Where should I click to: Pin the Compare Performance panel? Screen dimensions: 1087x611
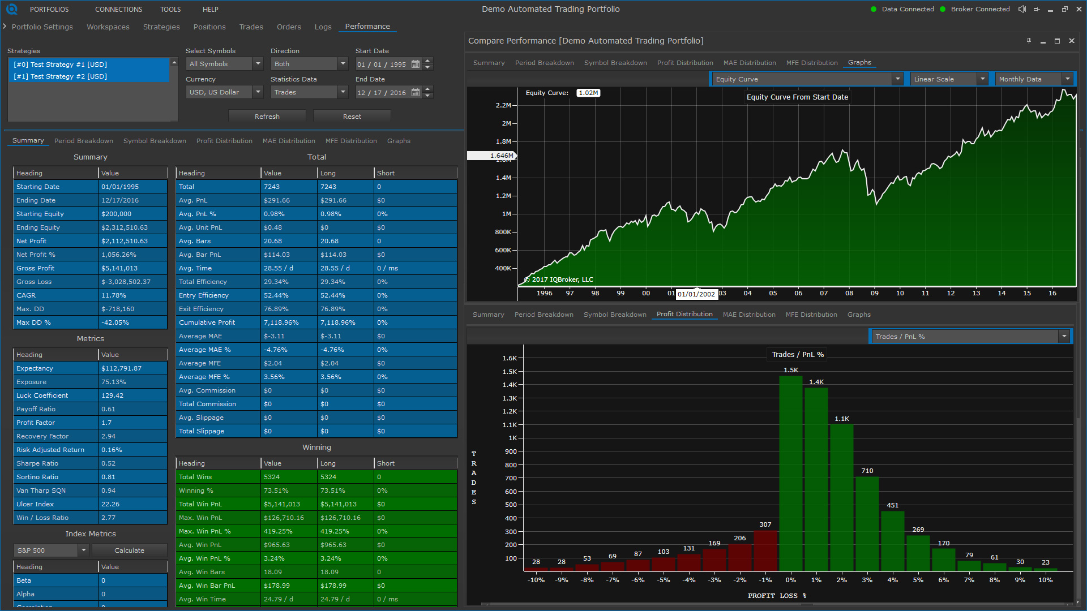coord(1029,41)
